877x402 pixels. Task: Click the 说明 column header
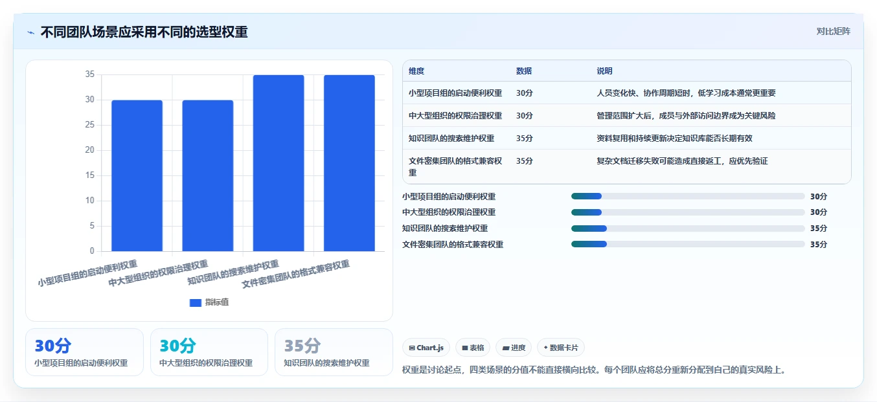coord(604,71)
